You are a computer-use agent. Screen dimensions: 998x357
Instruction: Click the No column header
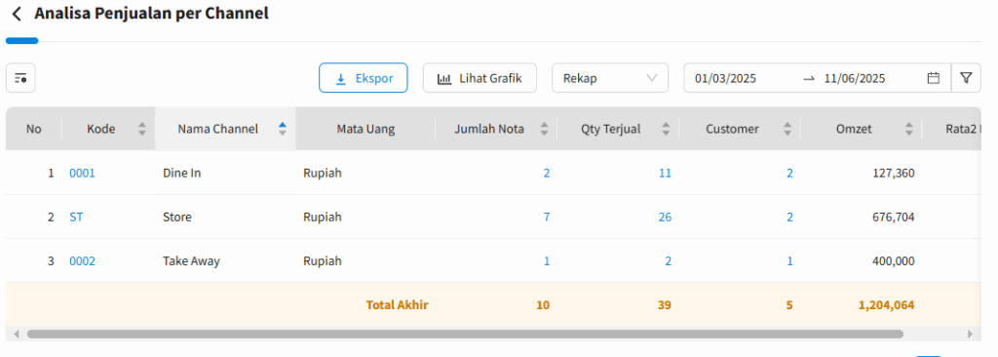[34, 129]
